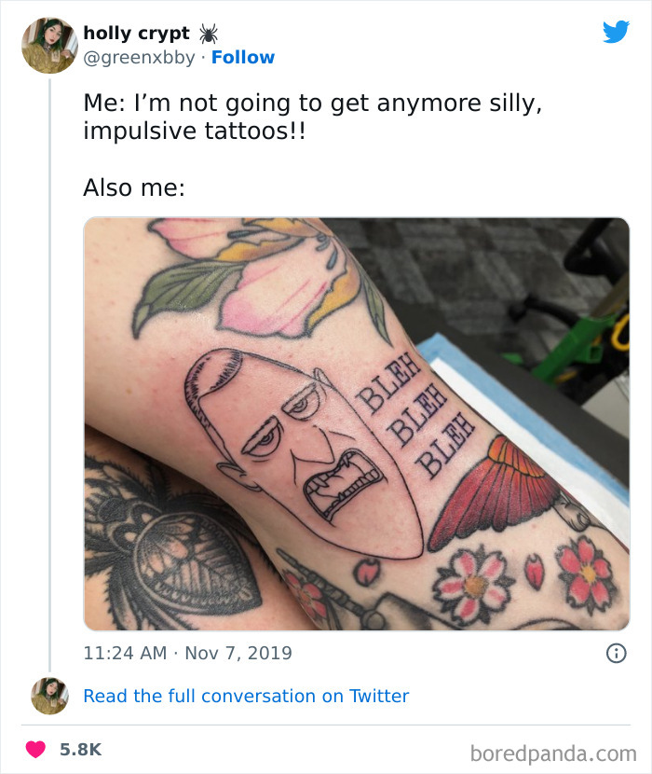Click the thread line beside the tweet
Screen dimensions: 652x774
pyautogui.click(x=49, y=375)
